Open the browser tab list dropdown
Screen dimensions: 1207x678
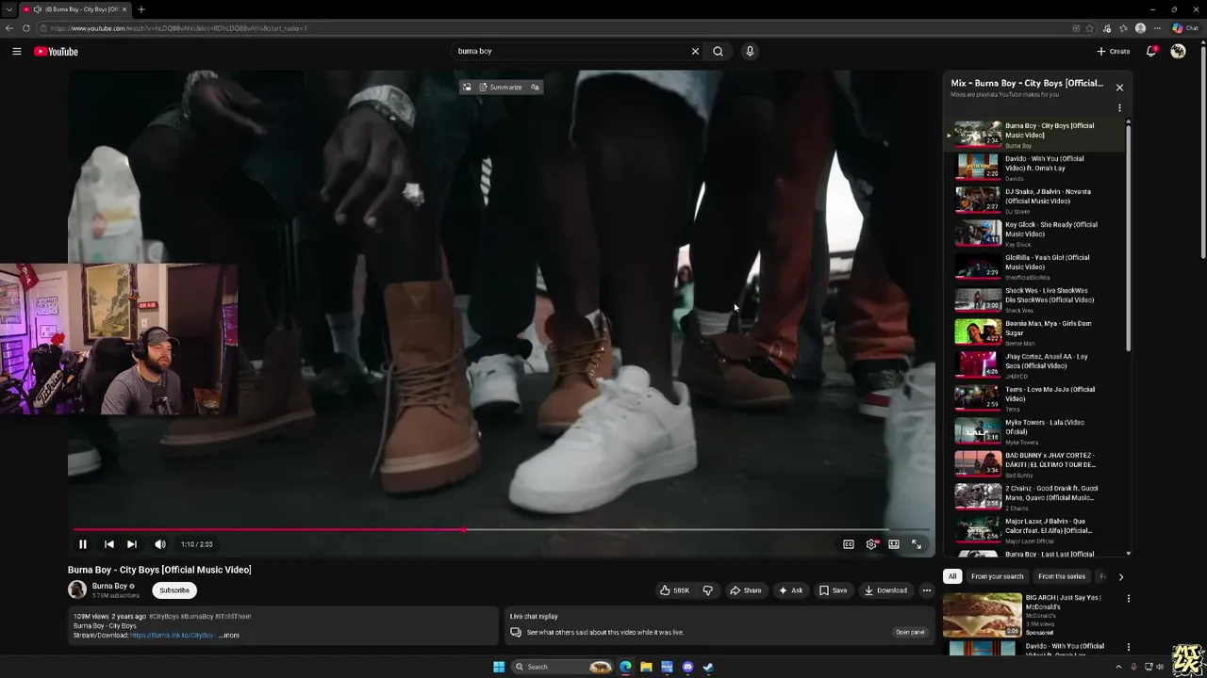pyautogui.click(x=9, y=9)
